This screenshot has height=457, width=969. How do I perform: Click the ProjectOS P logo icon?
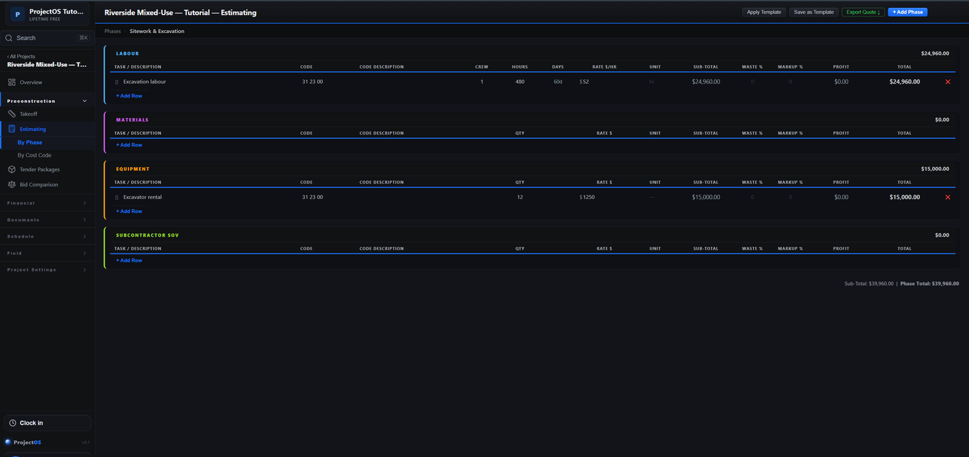pyautogui.click(x=17, y=14)
